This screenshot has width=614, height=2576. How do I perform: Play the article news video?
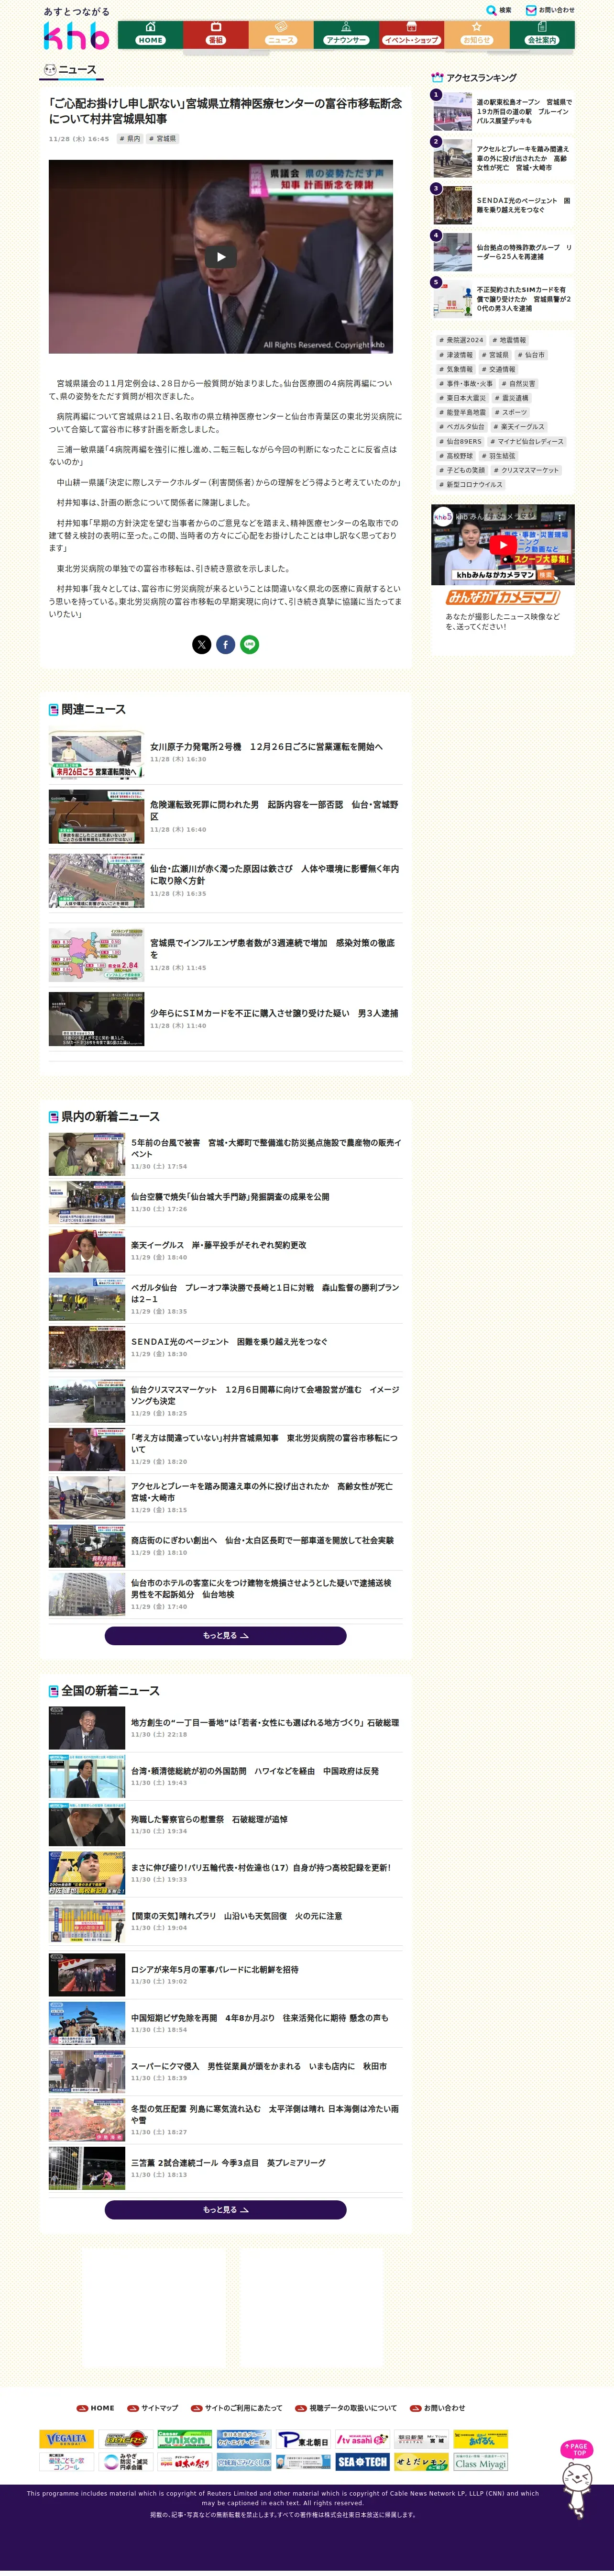tap(221, 256)
